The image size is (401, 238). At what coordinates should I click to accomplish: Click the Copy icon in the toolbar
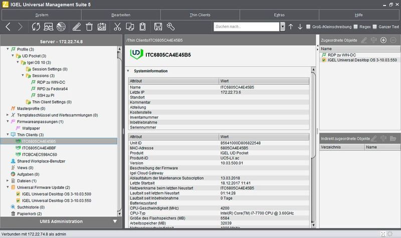coord(130,27)
